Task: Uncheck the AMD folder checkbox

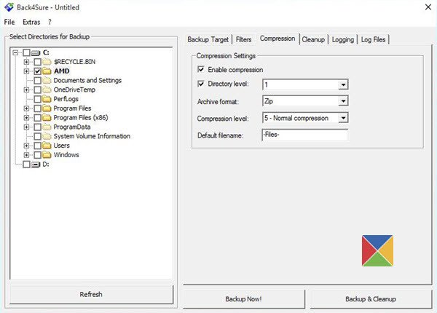Action: point(38,71)
